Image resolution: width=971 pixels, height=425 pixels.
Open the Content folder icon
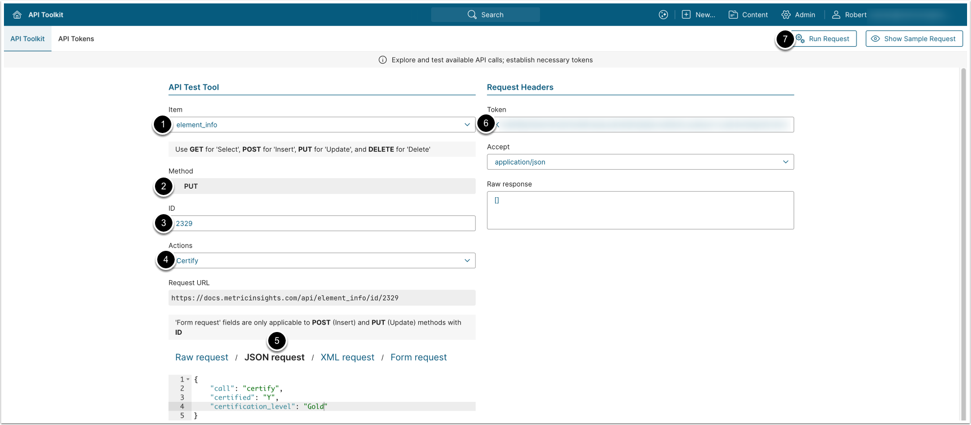coord(733,15)
